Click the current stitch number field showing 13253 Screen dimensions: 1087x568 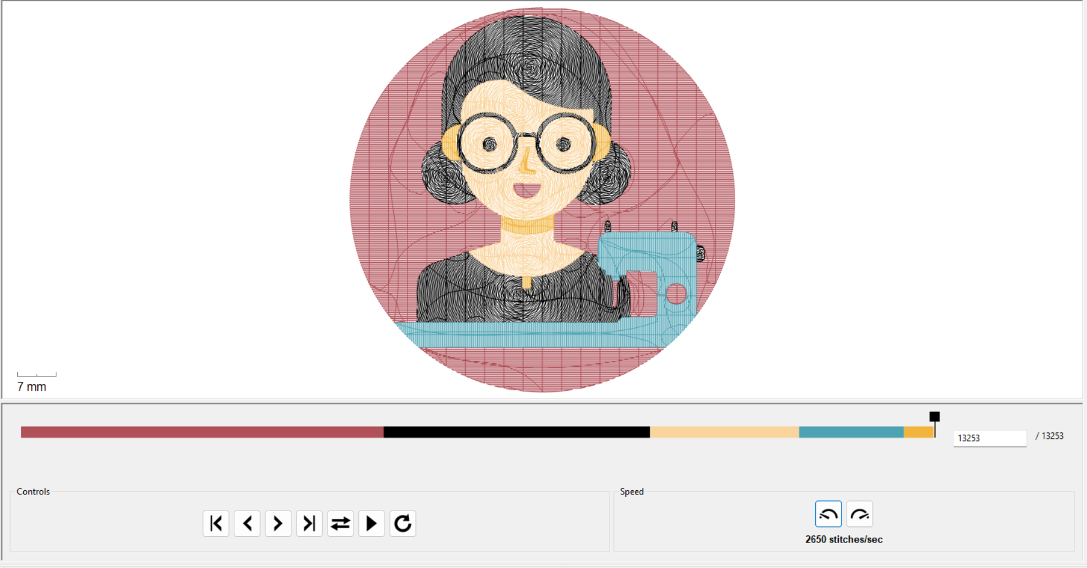tap(990, 438)
